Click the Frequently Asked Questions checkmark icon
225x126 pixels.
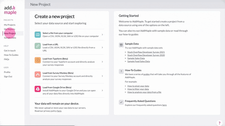click(121, 102)
